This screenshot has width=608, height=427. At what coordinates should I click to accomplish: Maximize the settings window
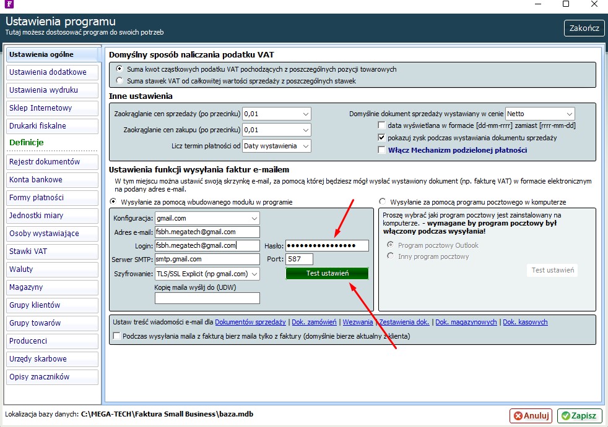click(566, 4)
